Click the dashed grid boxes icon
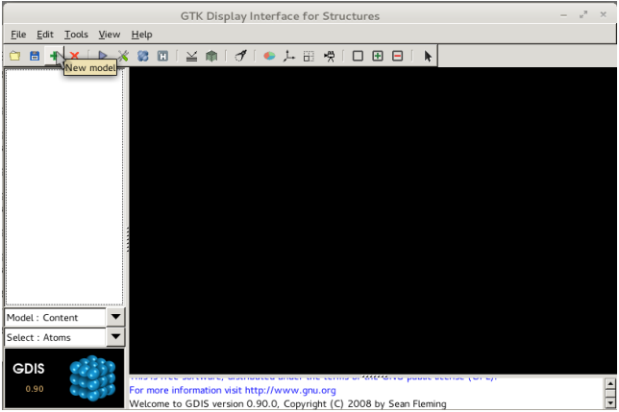Screen dimensions: 619x412 pos(309,56)
